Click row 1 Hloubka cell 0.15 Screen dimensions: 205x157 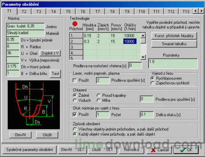[90, 36]
